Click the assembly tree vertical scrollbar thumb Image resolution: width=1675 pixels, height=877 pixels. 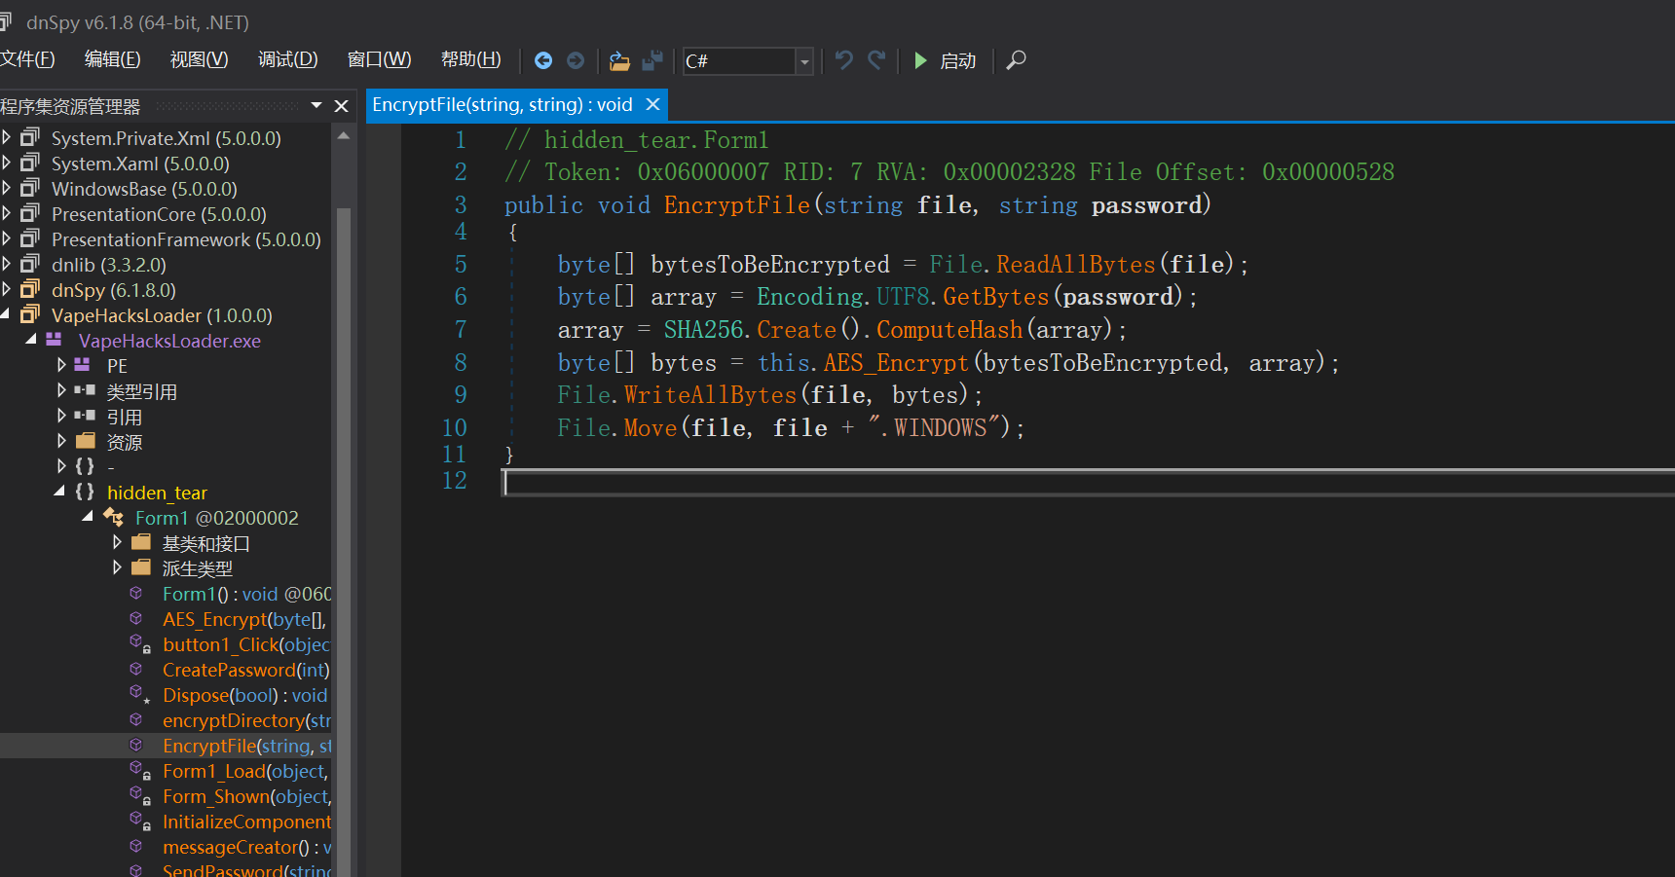point(343,540)
